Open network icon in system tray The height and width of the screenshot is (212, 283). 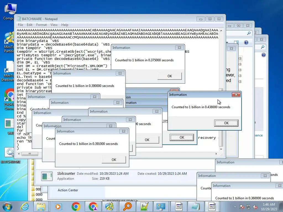point(248,207)
